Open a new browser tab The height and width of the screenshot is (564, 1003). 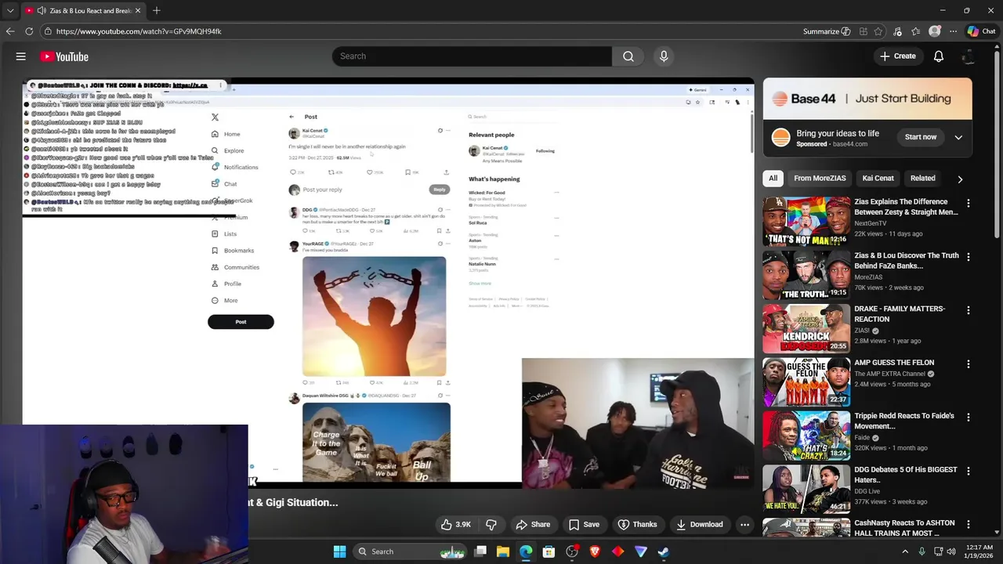(157, 10)
